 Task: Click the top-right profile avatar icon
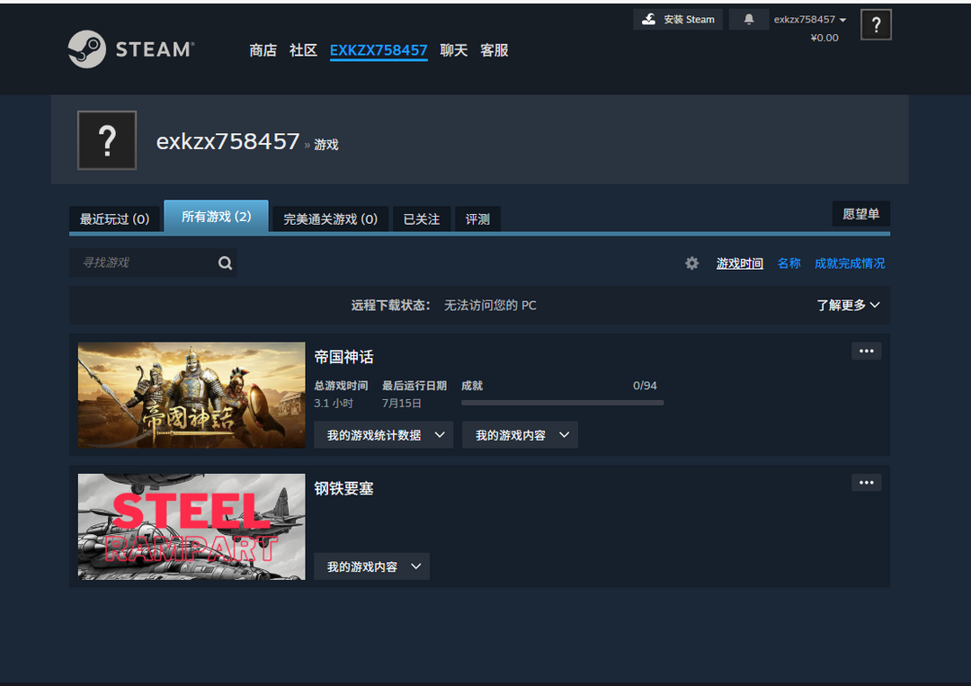(876, 25)
